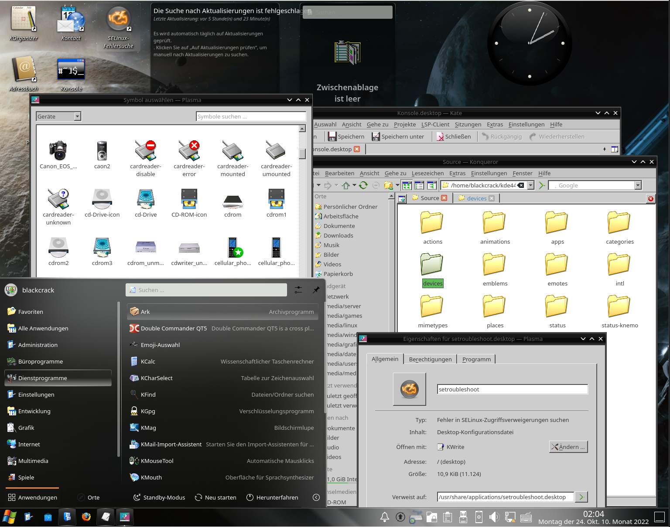The width and height of the screenshot is (670, 527).
Task: Click the Klipper clipboard icon in the tray
Action: [x=447, y=517]
